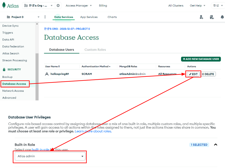The width and height of the screenshot is (225, 168).
Task: Open the Billing menu item
Action: pyautogui.click(x=103, y=6)
